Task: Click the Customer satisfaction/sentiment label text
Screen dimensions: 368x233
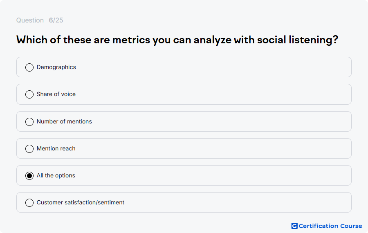Action: point(81,202)
